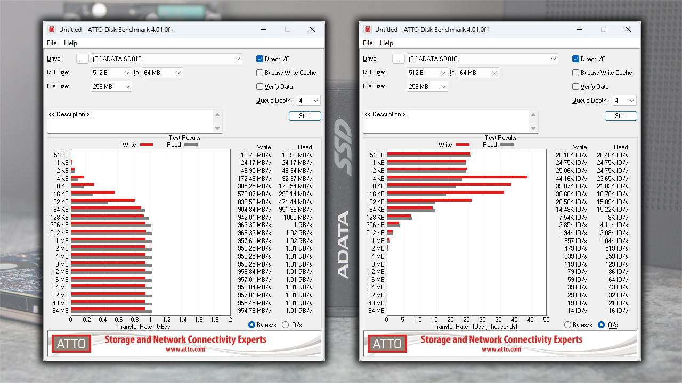Click the "..." drive browse button in the left window

click(82, 59)
